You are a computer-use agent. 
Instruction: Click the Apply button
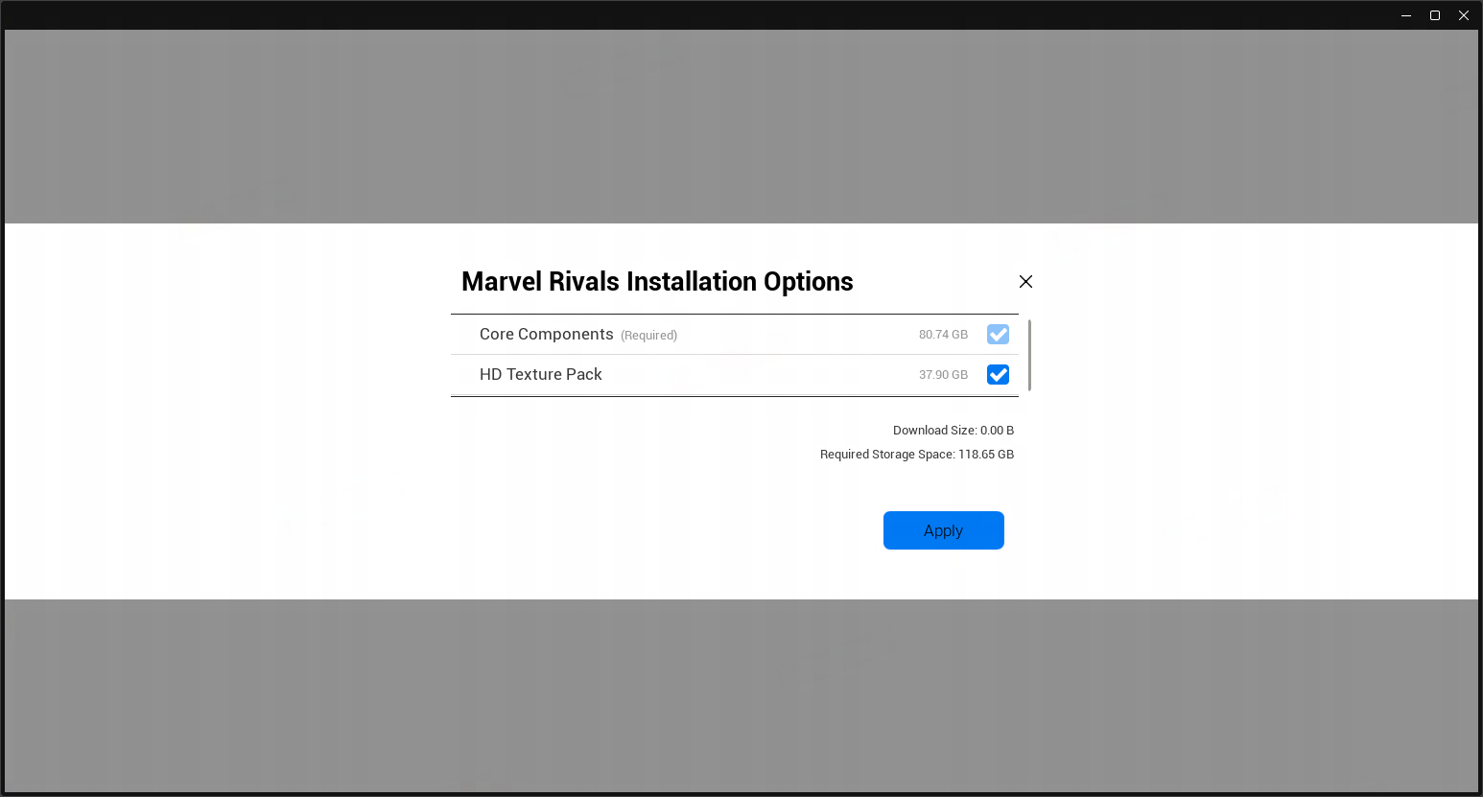point(943,530)
